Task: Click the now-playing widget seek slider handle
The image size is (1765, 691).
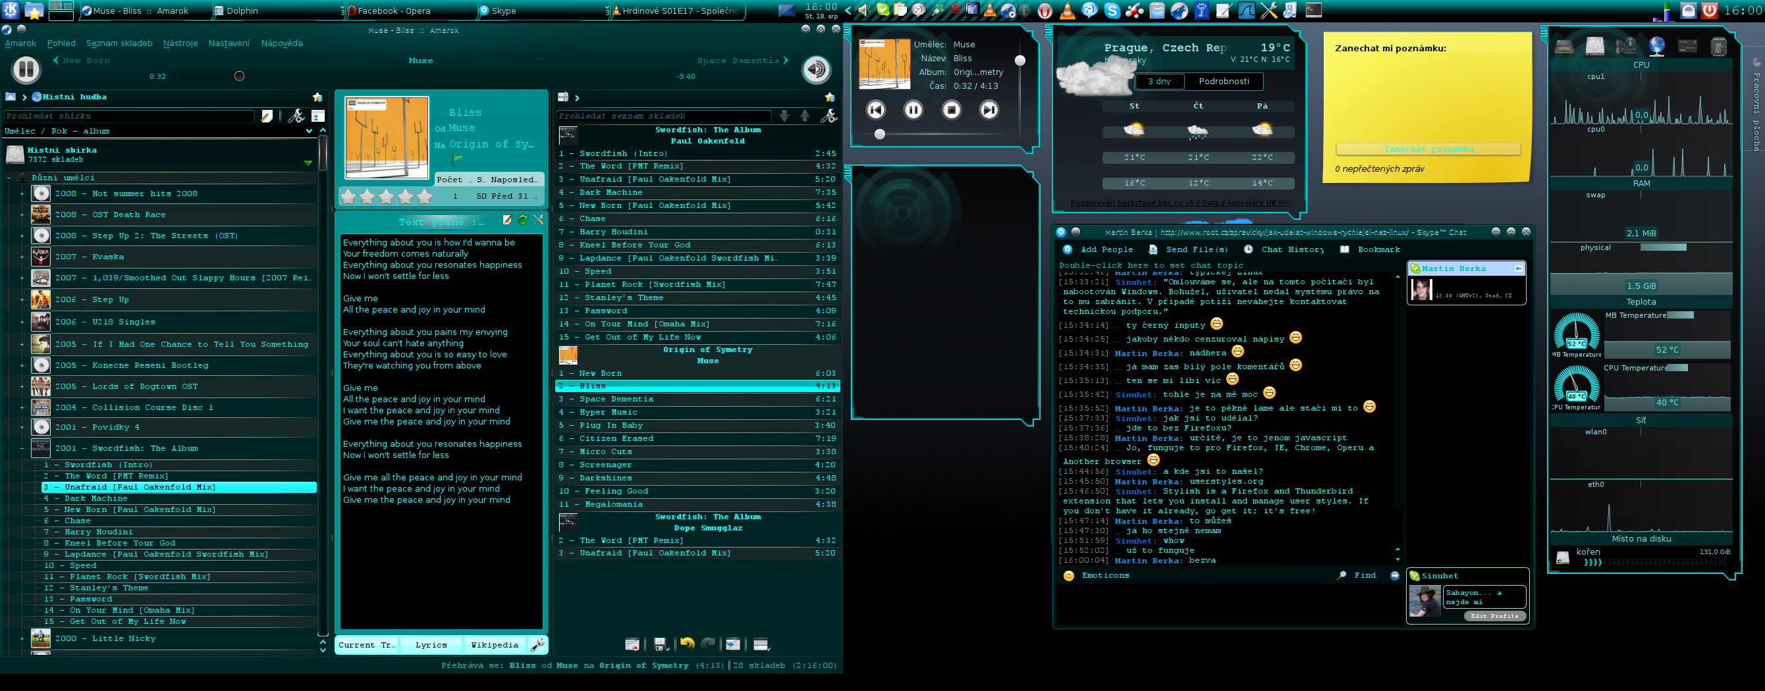Action: point(880,134)
